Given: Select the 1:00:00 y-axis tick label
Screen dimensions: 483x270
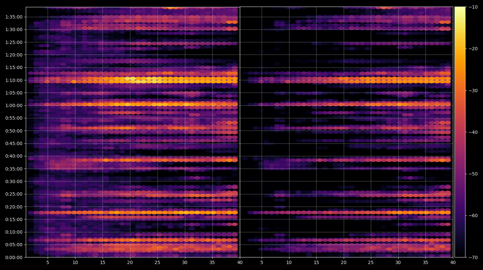Looking at the screenshot, I should coord(14,105).
